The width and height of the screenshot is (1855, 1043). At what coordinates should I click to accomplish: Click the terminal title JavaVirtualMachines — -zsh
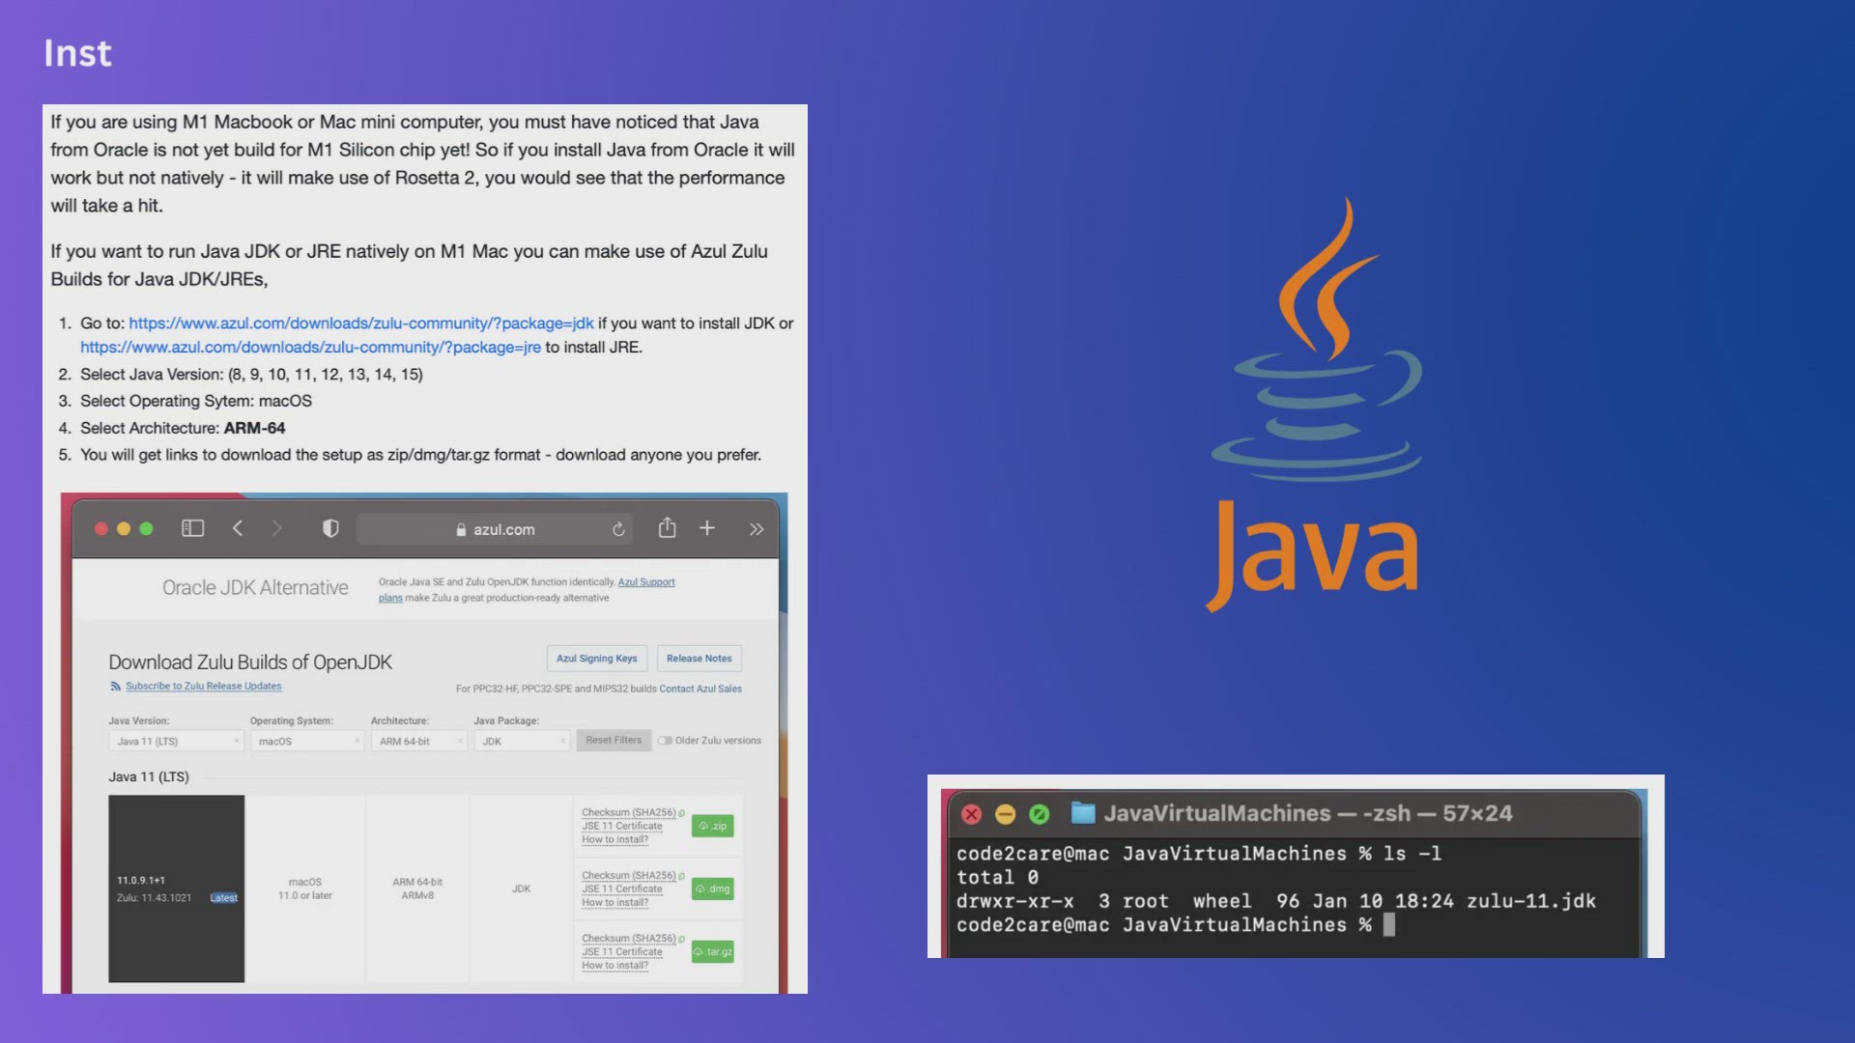(x=1308, y=814)
